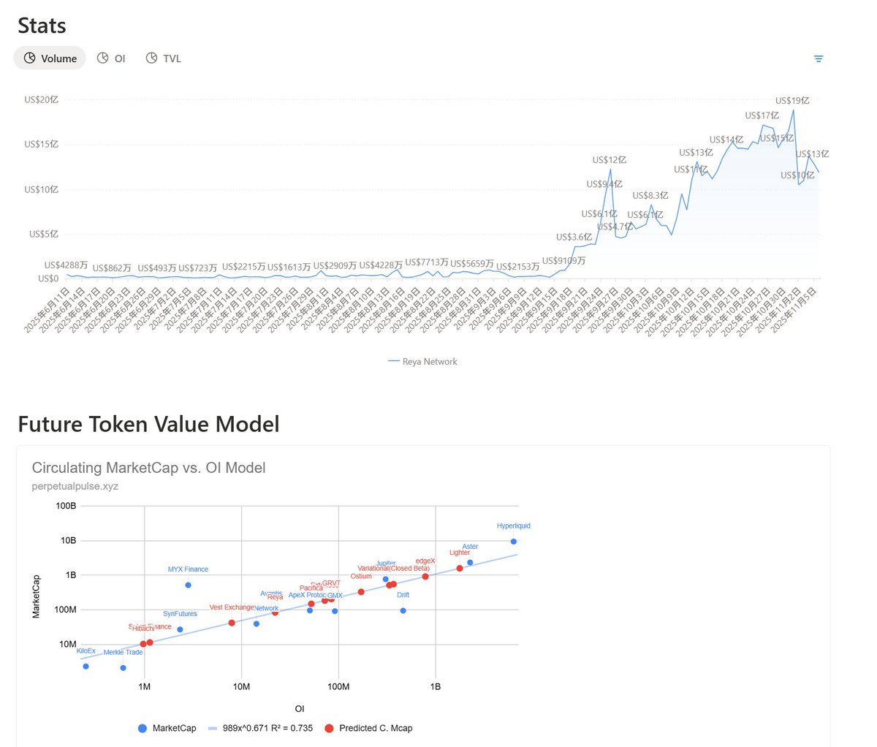Switch to the OI tab
Viewport: 877px width, 747px height.
pos(119,58)
